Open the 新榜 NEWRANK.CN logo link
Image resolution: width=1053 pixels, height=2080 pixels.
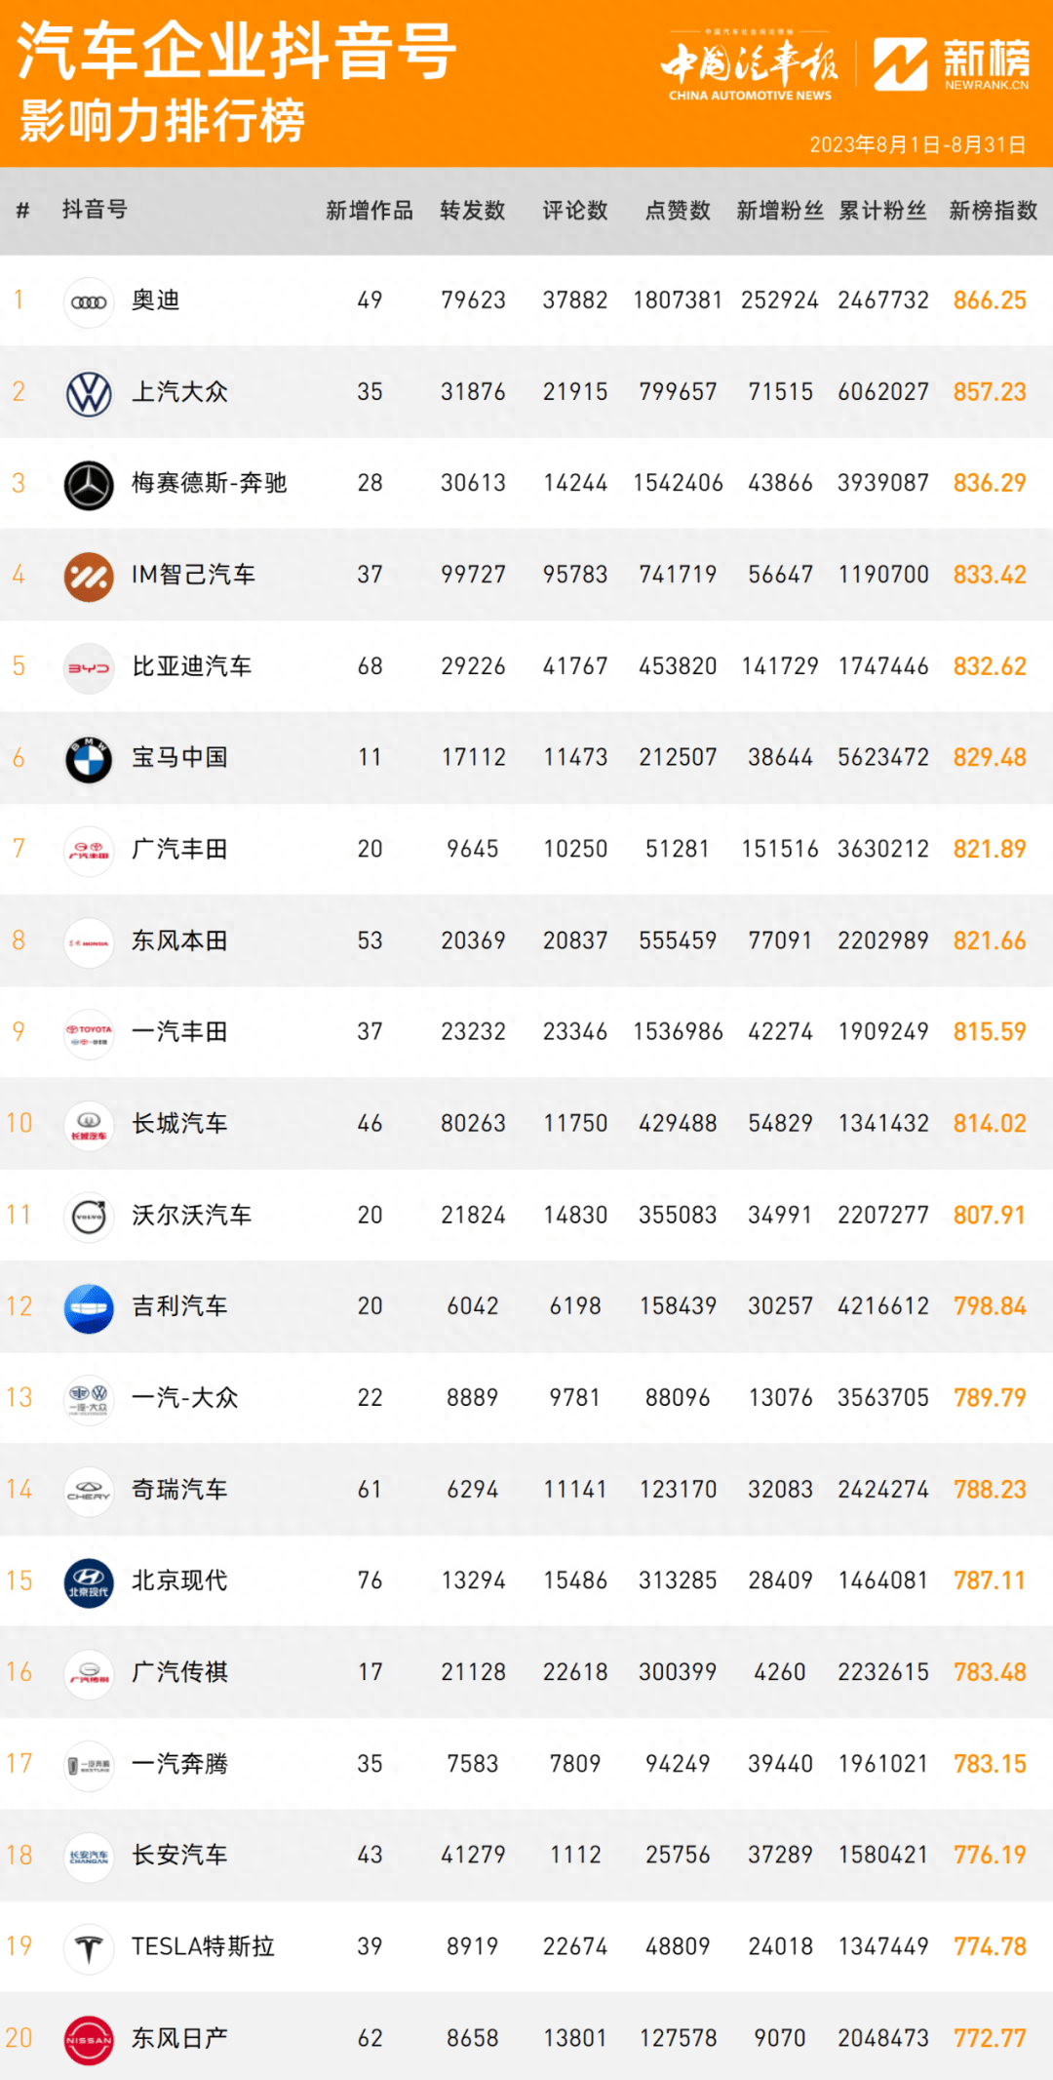pos(951,65)
